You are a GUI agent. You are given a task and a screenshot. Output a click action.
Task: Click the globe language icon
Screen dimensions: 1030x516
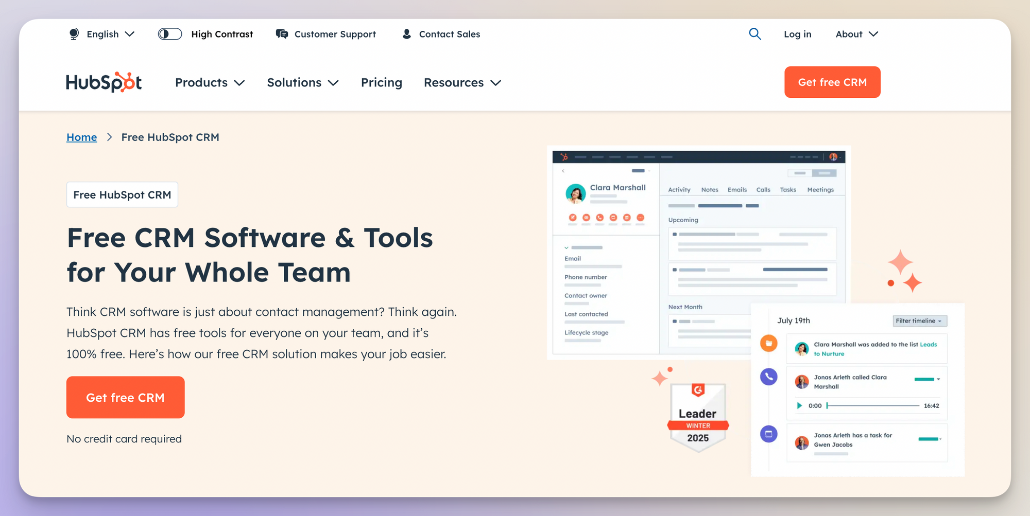click(74, 34)
